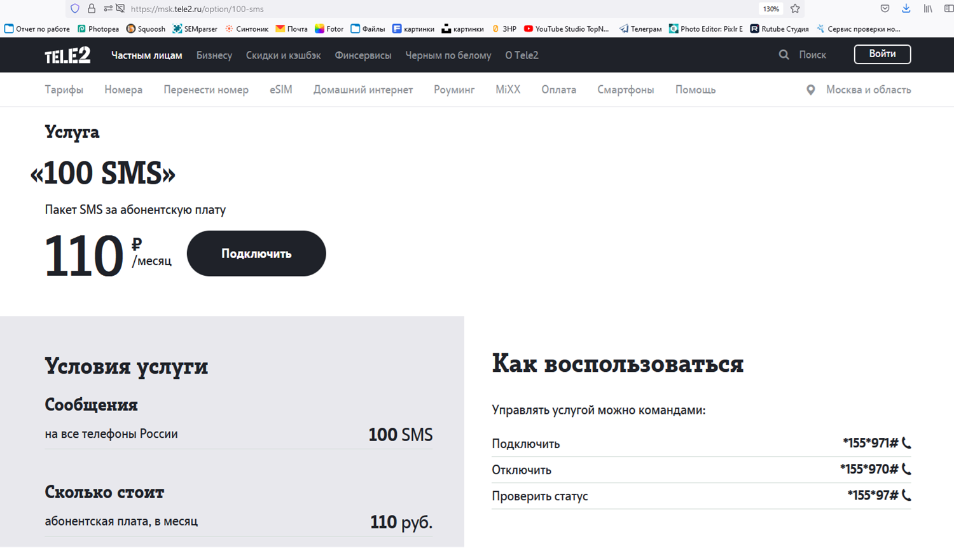This screenshot has height=558, width=954.
Task: Open the ЗНР bookmark
Action: click(x=504, y=29)
